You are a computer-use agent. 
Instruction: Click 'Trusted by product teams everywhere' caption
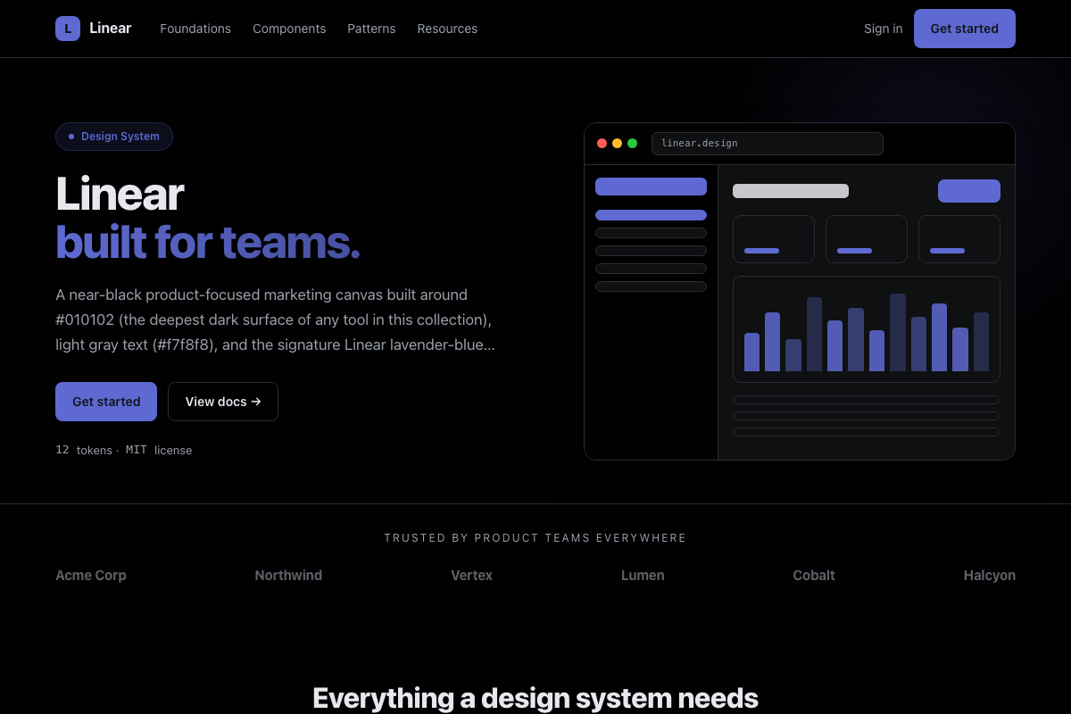point(535,538)
